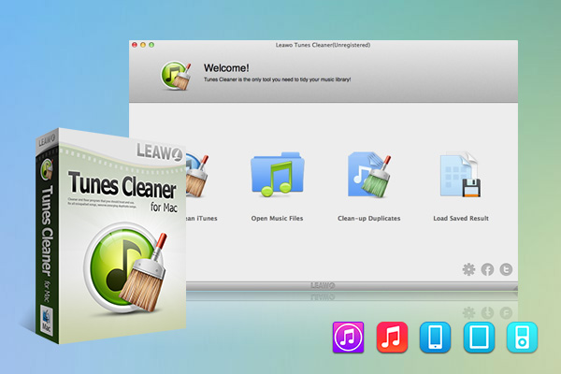The image size is (561, 374).
Task: Click the Tunes Cleaner product box
Action: click(111, 237)
